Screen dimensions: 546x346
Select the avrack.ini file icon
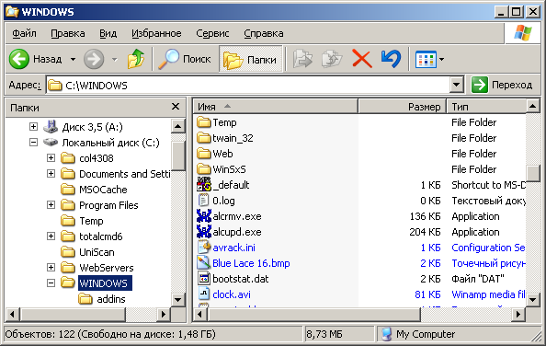point(204,248)
